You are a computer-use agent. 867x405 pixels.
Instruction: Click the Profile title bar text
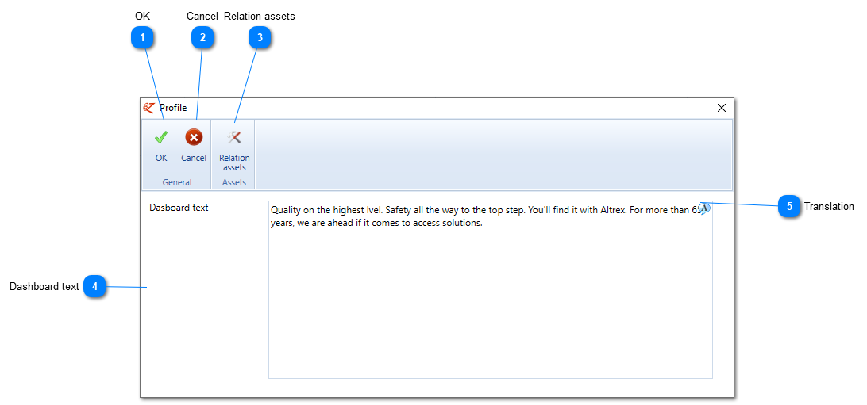tap(173, 108)
